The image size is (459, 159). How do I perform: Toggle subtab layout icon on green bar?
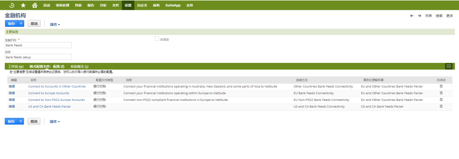pyautogui.click(x=449, y=66)
